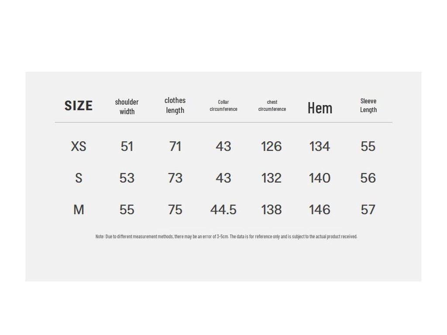Select the M size row label
This screenshot has height=335, width=447.
click(x=79, y=210)
